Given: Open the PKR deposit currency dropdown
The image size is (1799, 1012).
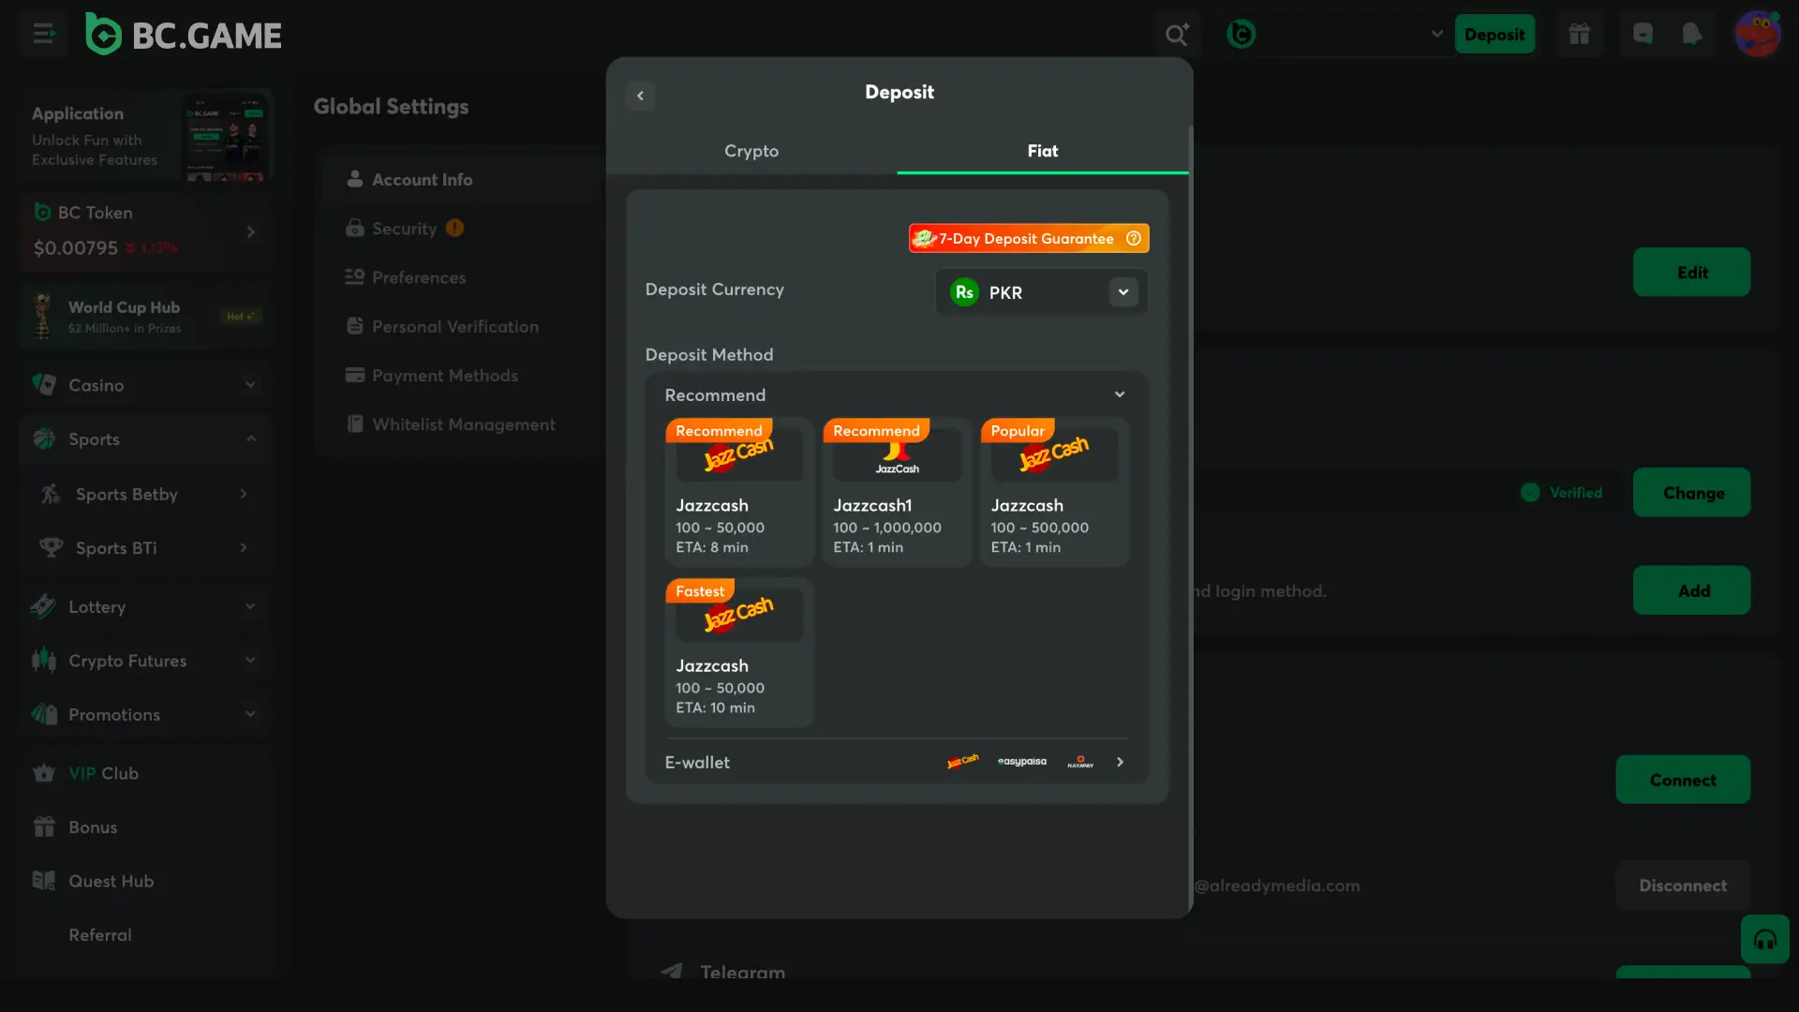Looking at the screenshot, I should tap(1041, 292).
